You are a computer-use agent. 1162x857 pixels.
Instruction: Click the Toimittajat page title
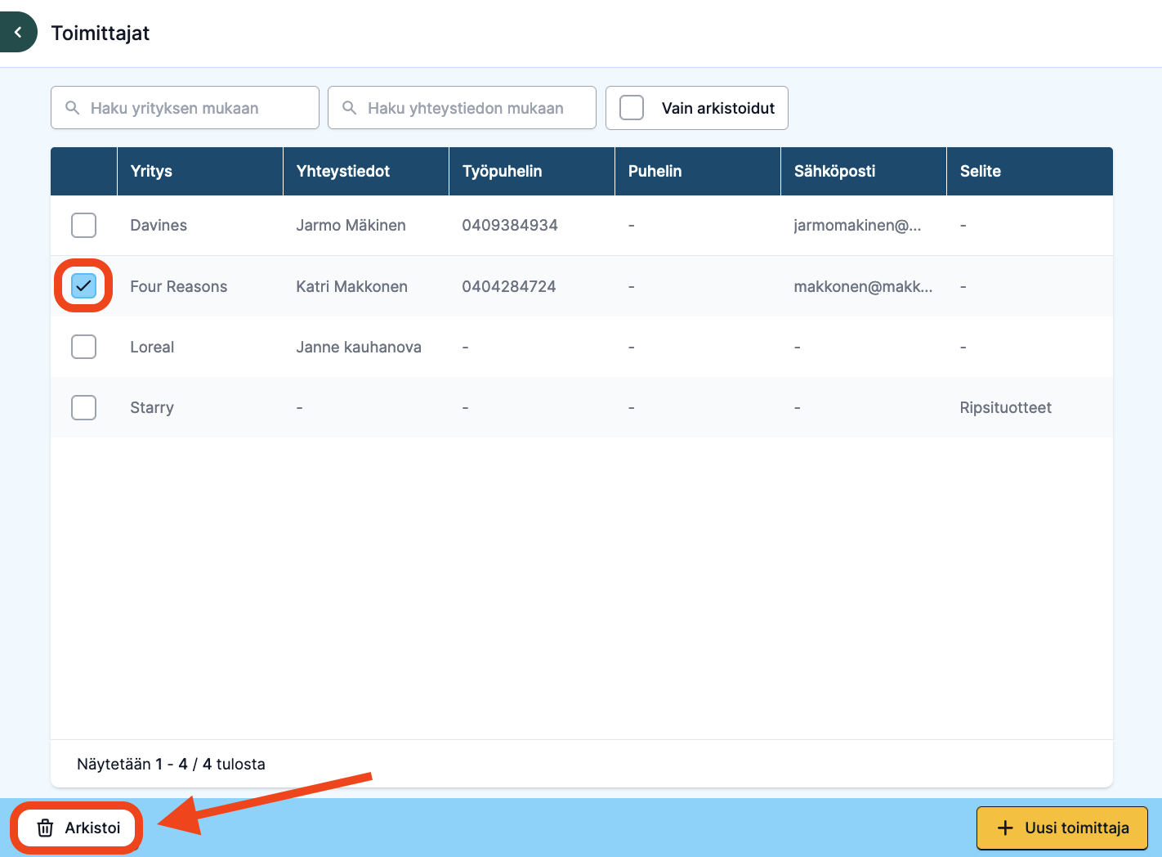point(101,33)
